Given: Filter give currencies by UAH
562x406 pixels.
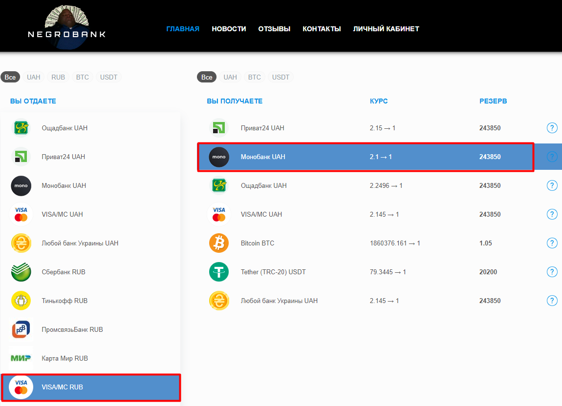Looking at the screenshot, I should coord(34,77).
